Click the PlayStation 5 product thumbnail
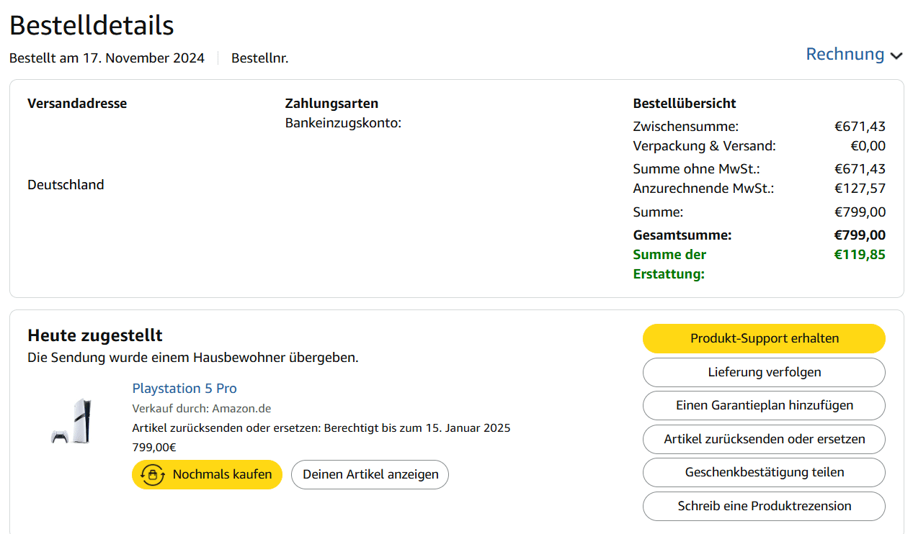913x534 pixels. coord(71,420)
